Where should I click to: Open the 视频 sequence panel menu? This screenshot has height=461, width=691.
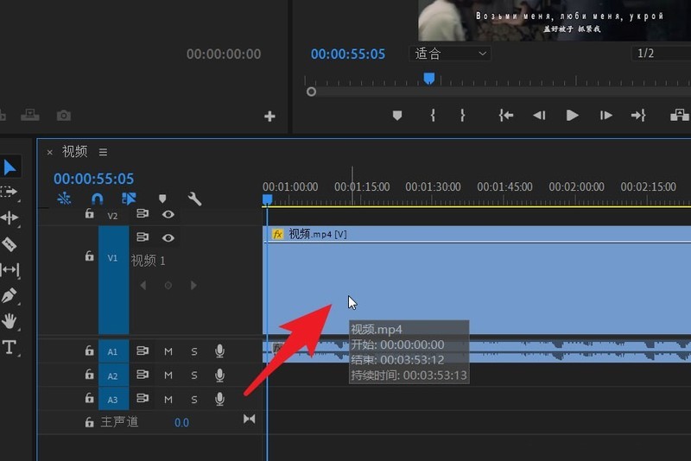pyautogui.click(x=103, y=152)
